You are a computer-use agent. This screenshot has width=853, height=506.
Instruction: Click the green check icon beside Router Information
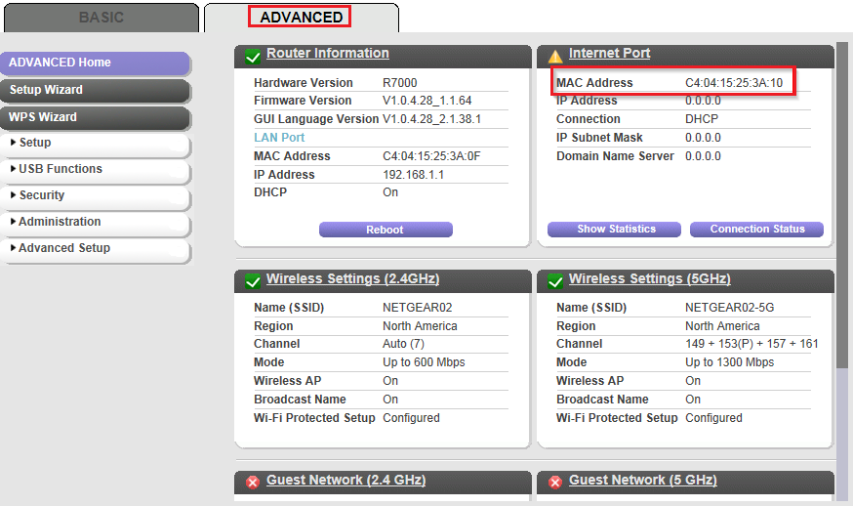coord(253,56)
